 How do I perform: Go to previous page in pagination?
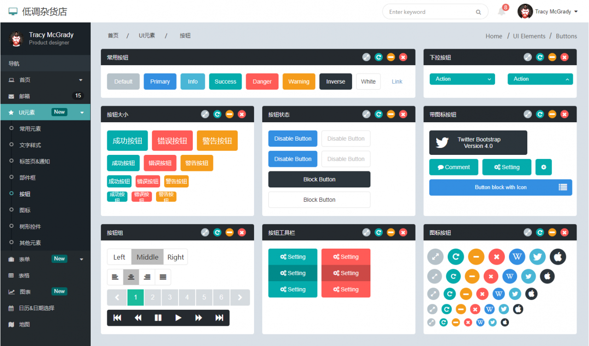(117, 297)
